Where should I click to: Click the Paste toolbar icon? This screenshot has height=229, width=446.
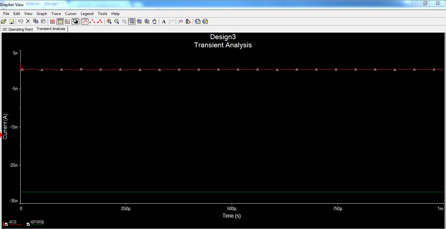(43, 22)
